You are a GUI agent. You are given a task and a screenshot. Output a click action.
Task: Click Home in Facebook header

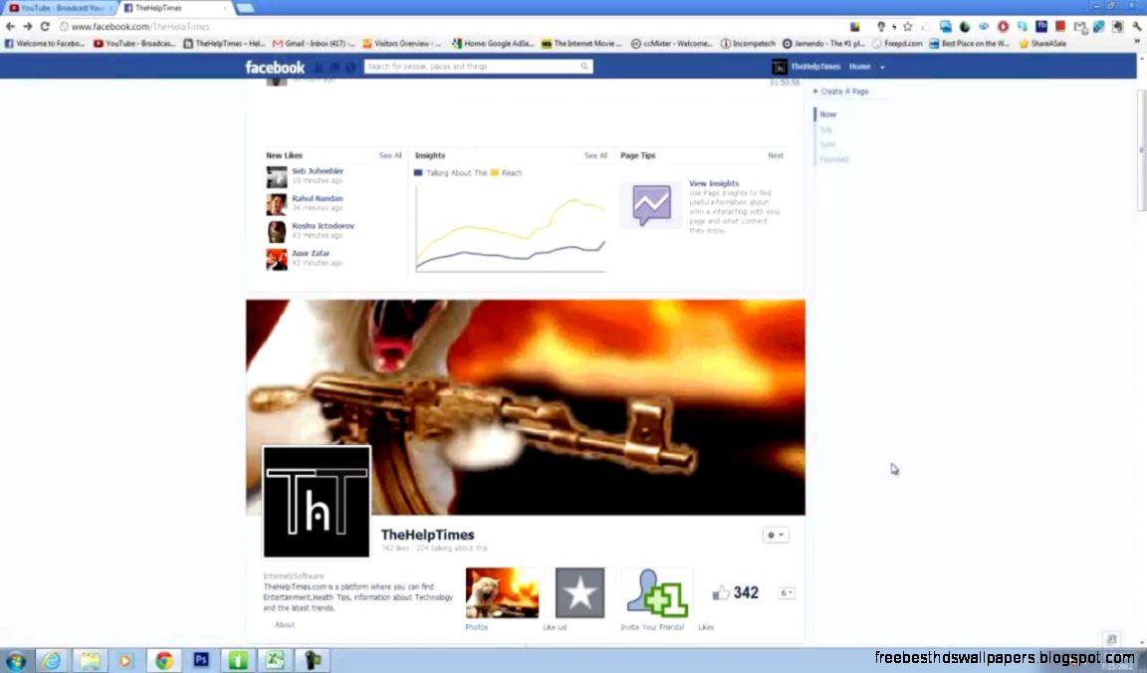click(x=859, y=67)
